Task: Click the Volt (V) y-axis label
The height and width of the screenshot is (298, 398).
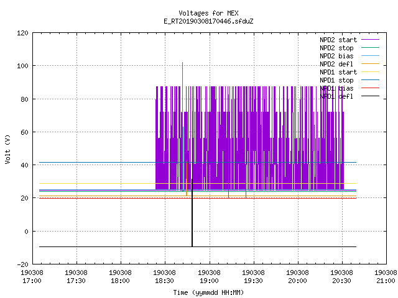Action: tap(7, 149)
